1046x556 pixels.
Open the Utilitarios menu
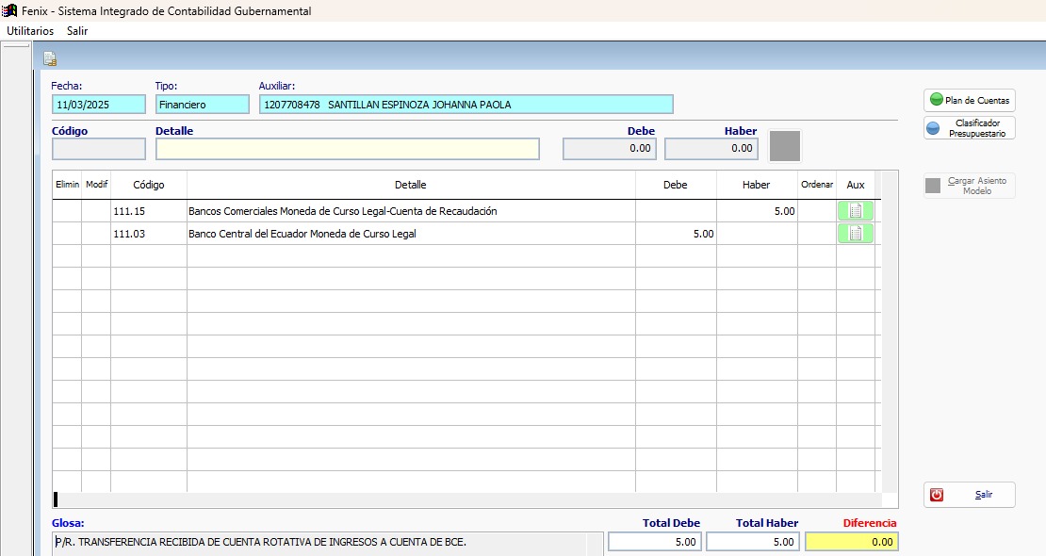(30, 31)
